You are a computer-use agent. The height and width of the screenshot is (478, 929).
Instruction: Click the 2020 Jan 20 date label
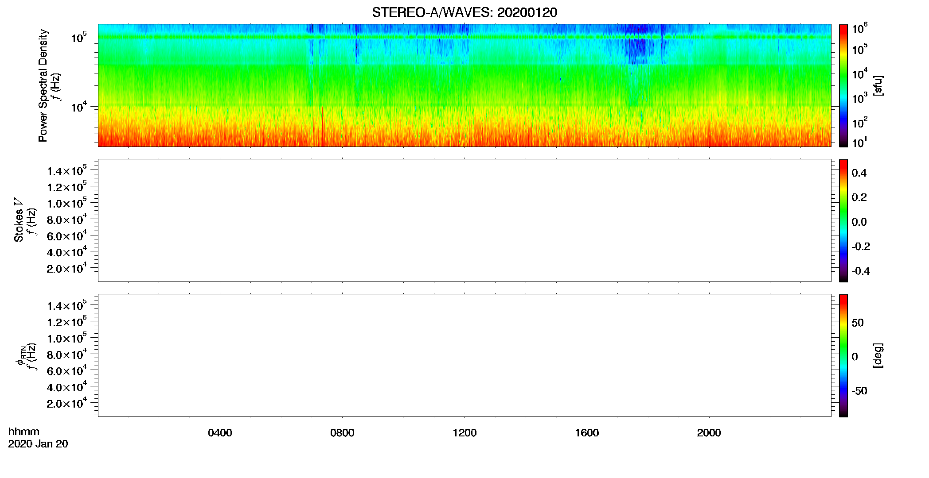click(x=38, y=444)
